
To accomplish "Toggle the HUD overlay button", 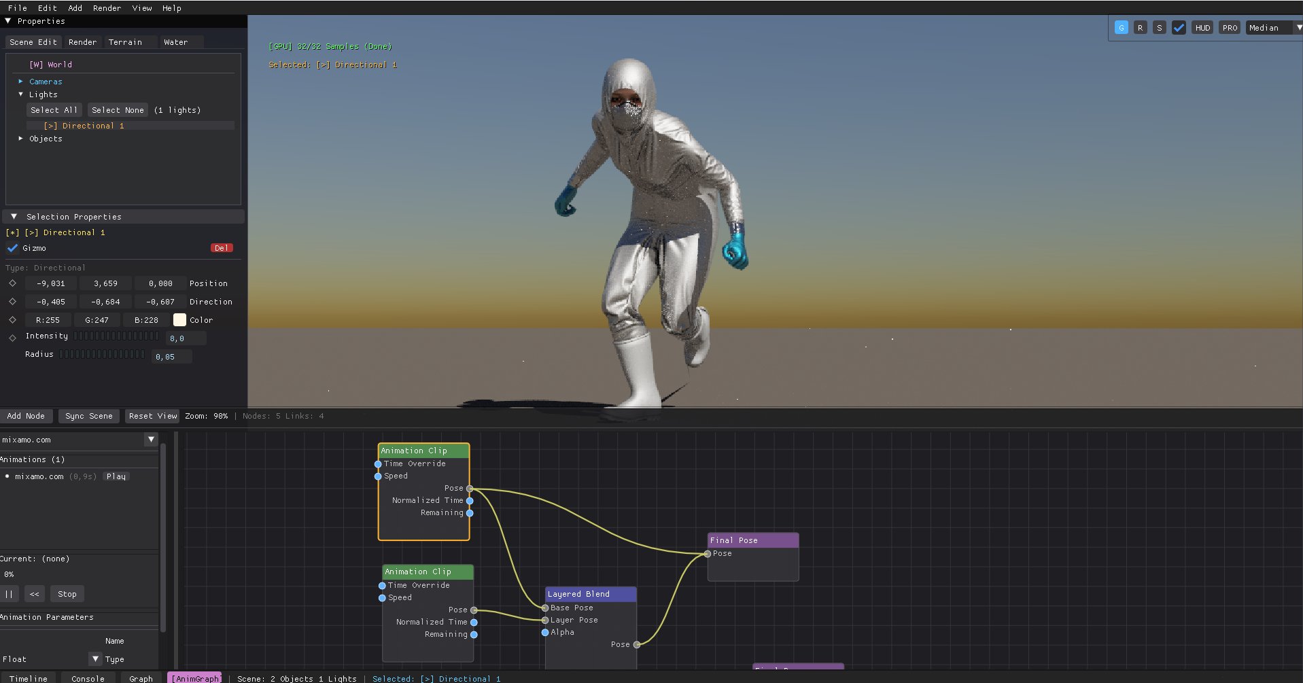I will (x=1202, y=28).
